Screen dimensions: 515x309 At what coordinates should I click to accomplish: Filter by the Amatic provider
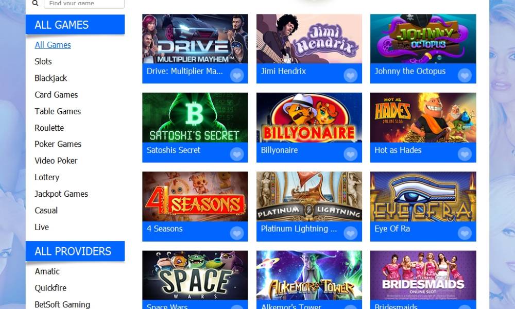click(x=47, y=271)
